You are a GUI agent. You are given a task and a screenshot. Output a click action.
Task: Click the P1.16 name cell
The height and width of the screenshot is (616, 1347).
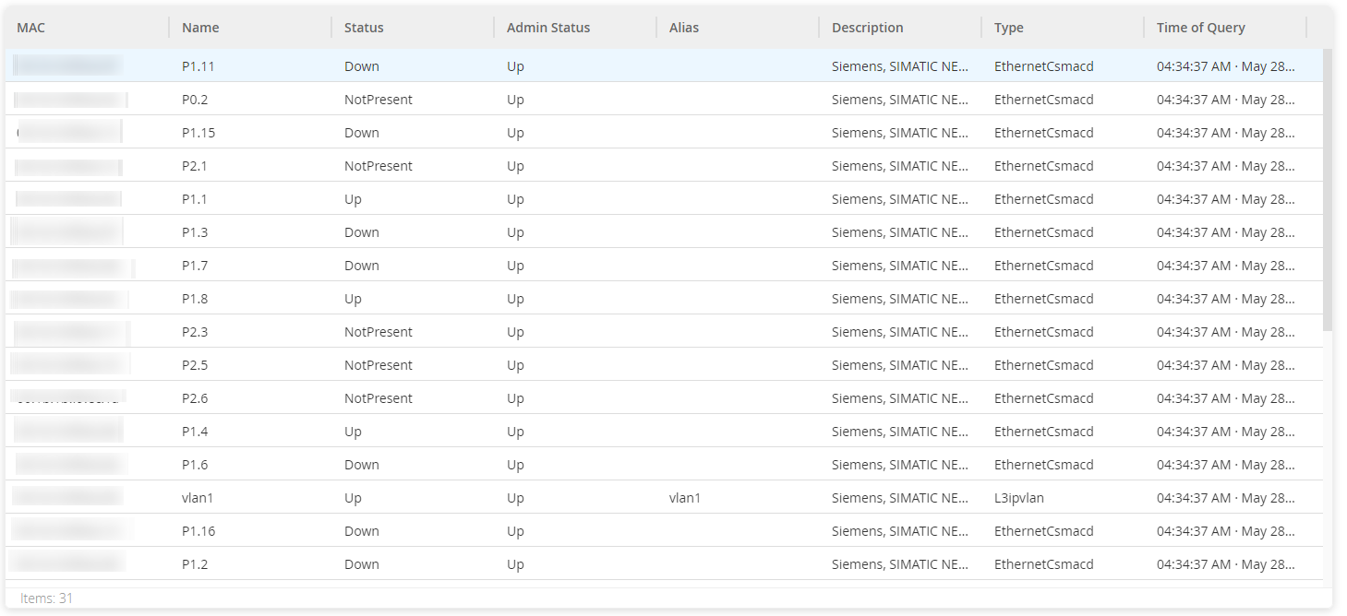(x=198, y=531)
